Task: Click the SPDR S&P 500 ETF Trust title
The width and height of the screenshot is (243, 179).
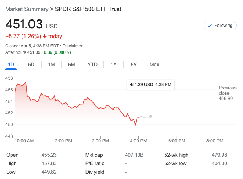Action: click(x=88, y=9)
